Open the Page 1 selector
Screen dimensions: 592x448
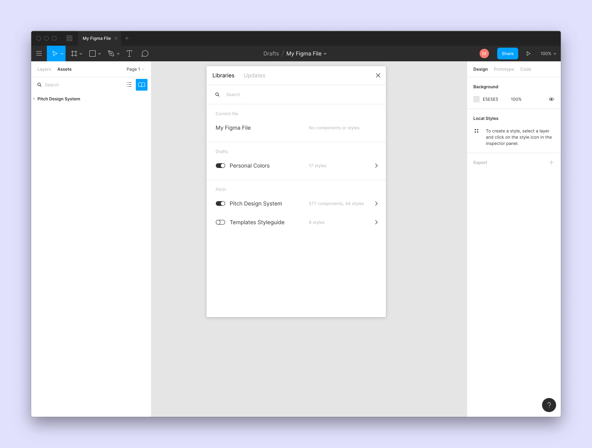point(135,69)
